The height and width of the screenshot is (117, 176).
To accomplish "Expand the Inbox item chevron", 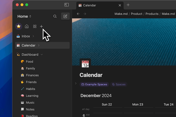I will click(x=33, y=36).
